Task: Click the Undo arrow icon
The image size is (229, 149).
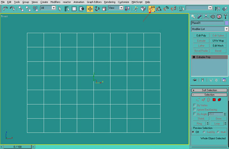Action: coord(5,9)
